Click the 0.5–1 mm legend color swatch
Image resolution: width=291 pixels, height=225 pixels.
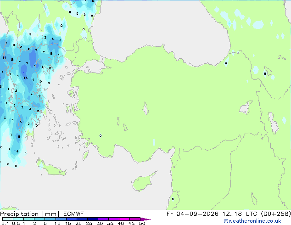pyautogui.click(x=18, y=219)
